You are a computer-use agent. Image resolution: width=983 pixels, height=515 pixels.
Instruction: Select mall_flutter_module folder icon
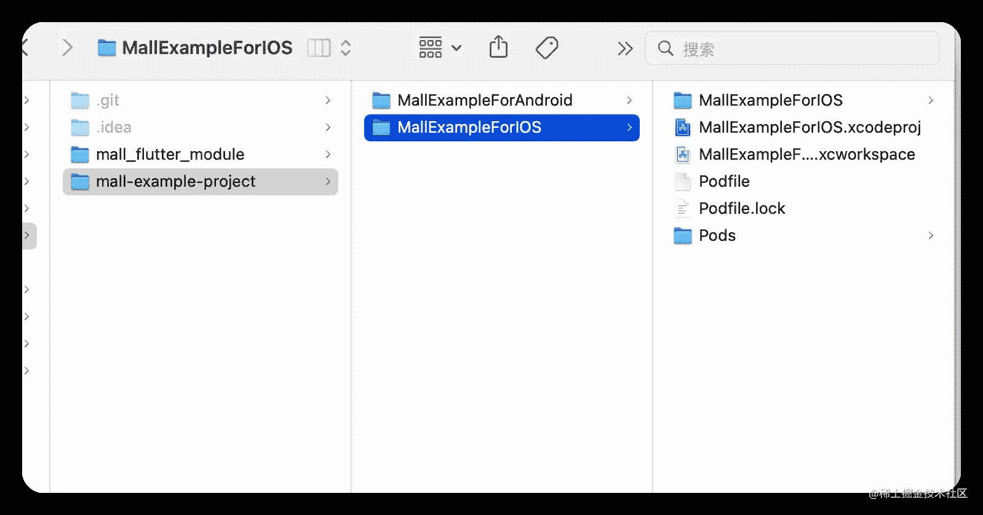tap(80, 154)
